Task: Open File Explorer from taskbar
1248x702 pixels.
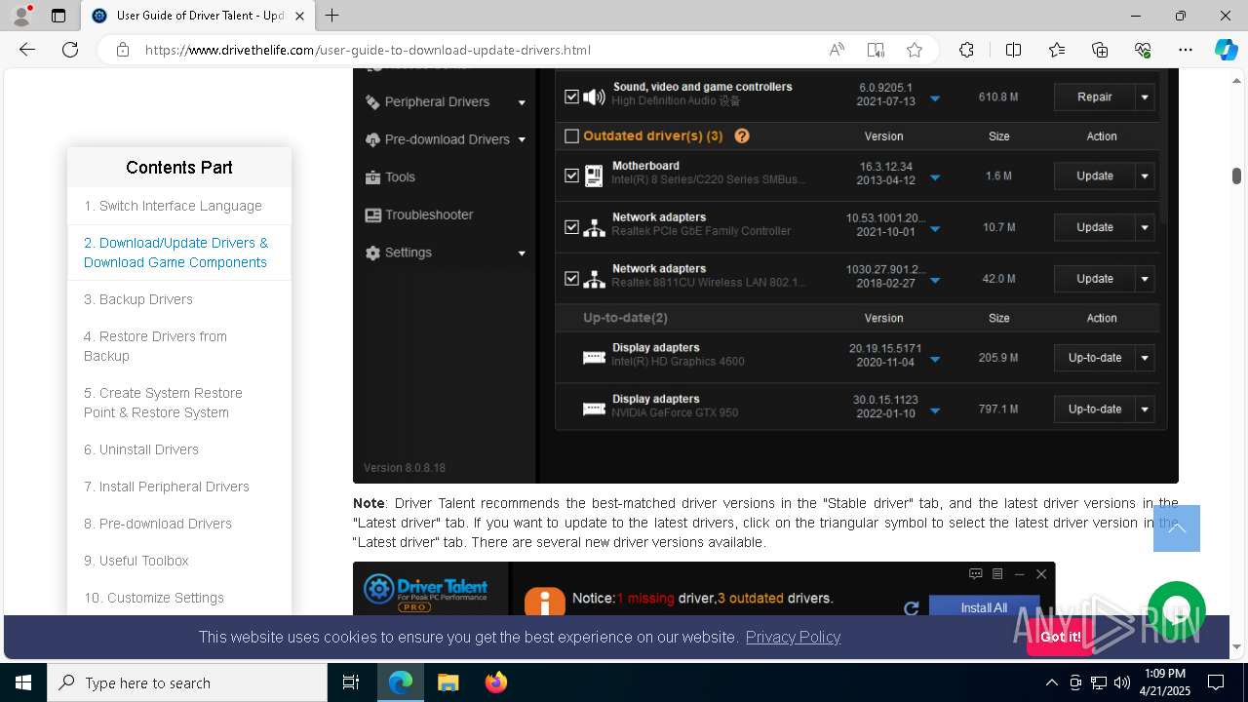Action: pos(448,682)
